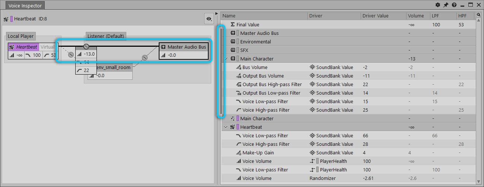Click the Sigma icon beside Final Value

pyautogui.click(x=232, y=25)
